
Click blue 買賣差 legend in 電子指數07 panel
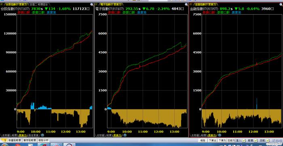141,13
